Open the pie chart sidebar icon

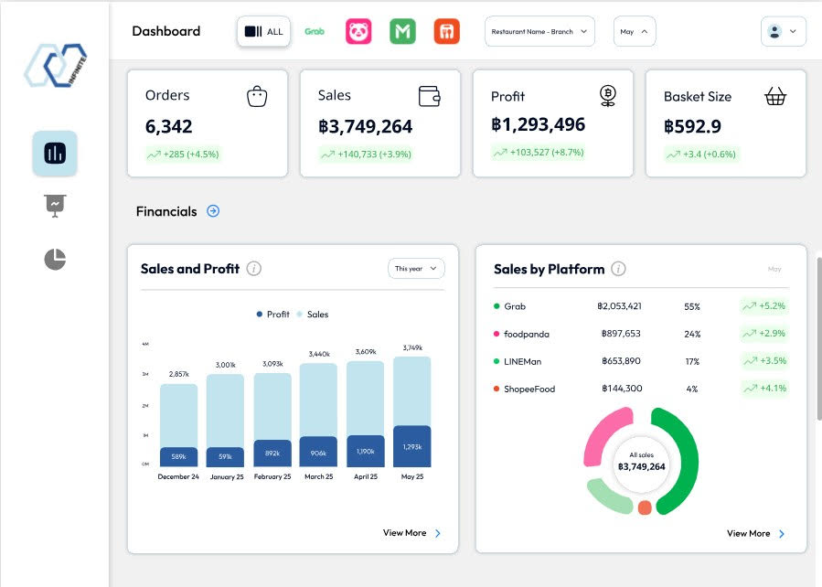pyautogui.click(x=55, y=259)
